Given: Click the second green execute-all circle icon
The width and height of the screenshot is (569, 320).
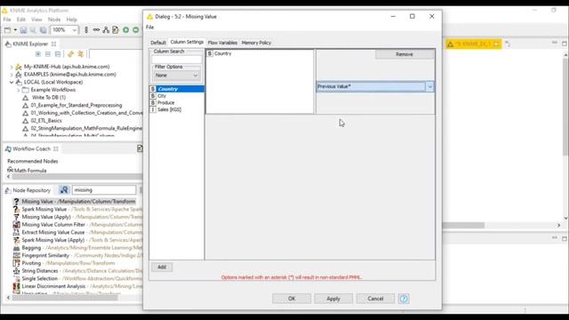Looking at the screenshot, I should click(x=136, y=30).
